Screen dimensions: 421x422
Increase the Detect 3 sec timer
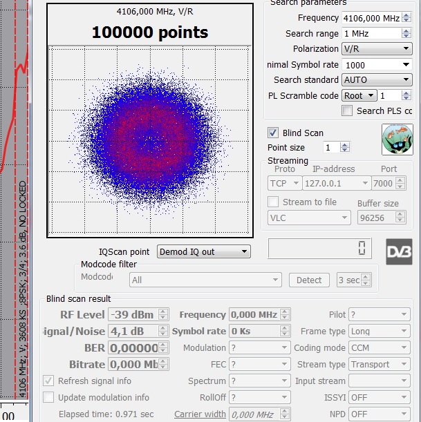(x=366, y=277)
